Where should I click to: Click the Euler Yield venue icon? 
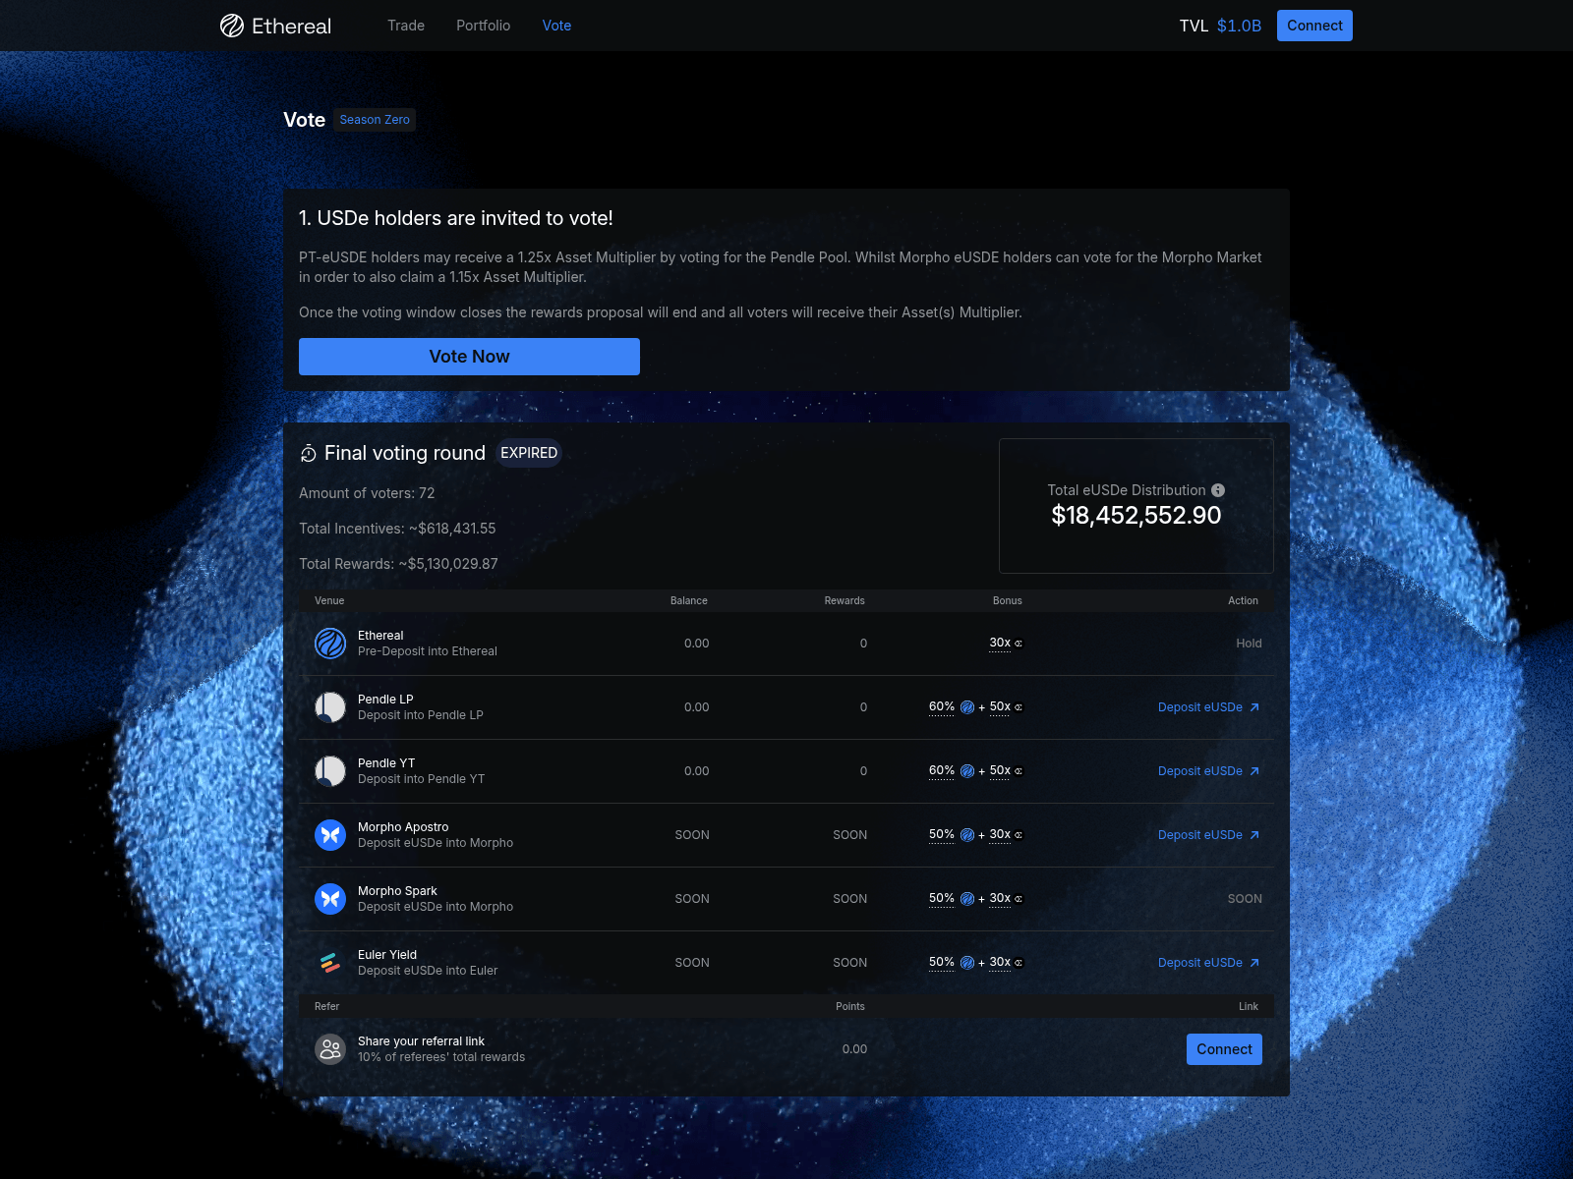(x=330, y=963)
